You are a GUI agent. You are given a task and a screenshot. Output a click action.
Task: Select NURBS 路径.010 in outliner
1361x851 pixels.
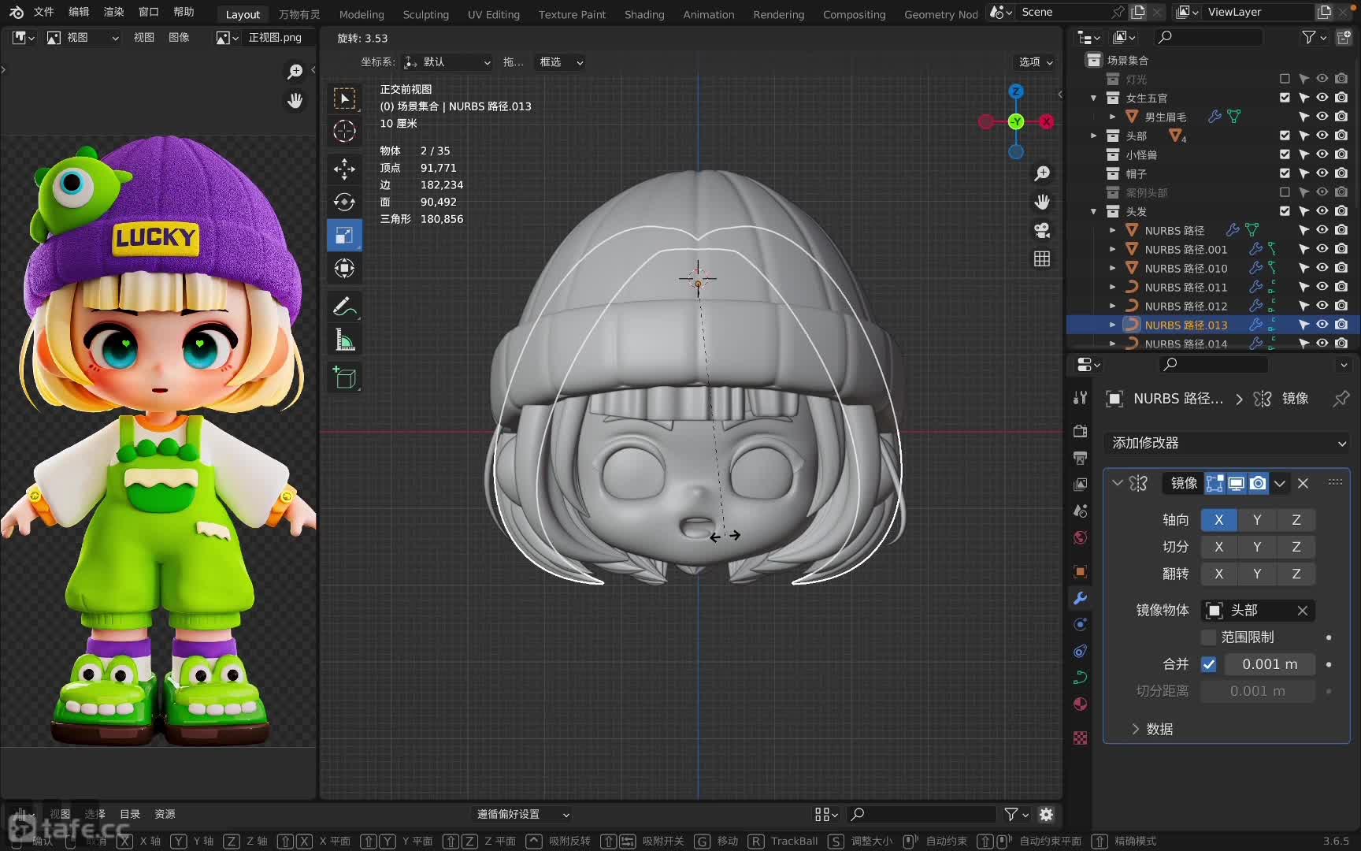click(1185, 268)
